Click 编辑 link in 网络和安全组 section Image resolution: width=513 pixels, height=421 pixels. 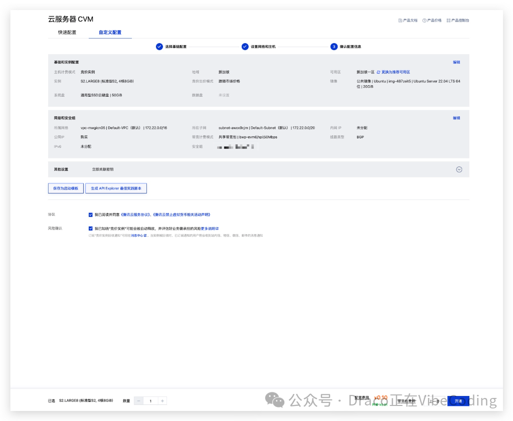click(x=456, y=118)
